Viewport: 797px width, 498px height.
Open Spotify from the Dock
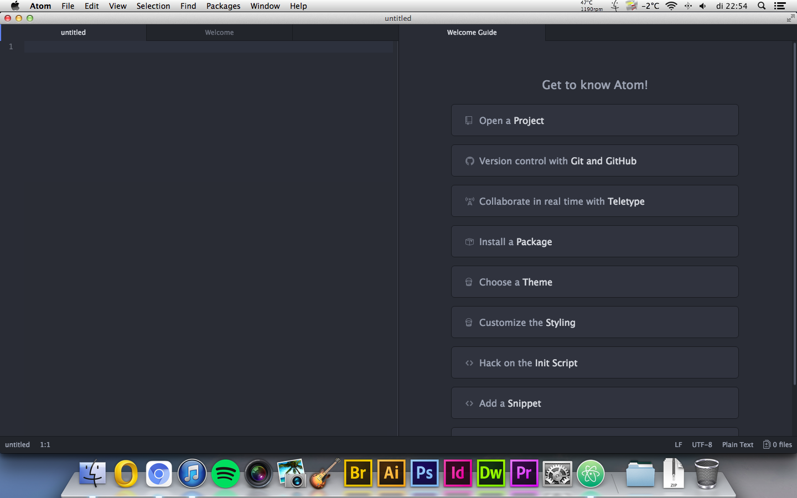[225, 474]
